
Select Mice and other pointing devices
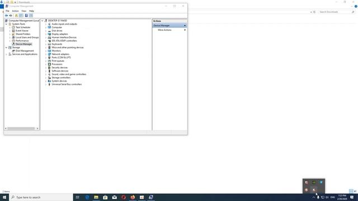tap(68, 47)
